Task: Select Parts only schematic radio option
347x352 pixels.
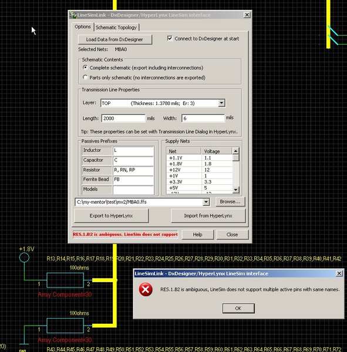Action: (x=85, y=77)
